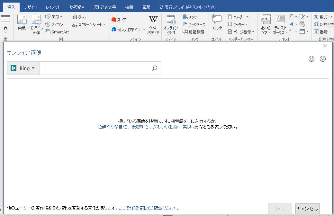Image resolution: width=334 pixels, height=216 pixels.
Task: Click the Wikipedia add-in icon
Action: 153,20
